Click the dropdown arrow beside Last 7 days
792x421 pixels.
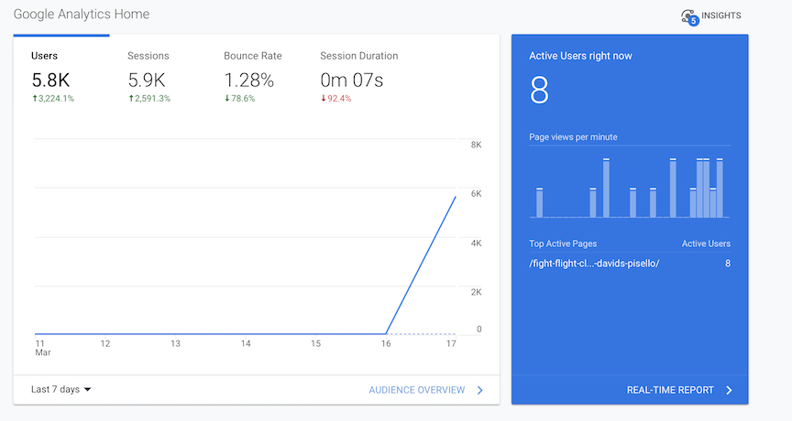tap(88, 390)
